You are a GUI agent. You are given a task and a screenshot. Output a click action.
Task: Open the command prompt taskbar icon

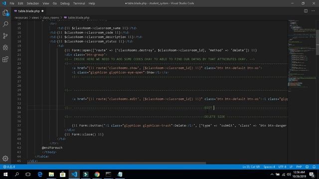(x=109, y=175)
